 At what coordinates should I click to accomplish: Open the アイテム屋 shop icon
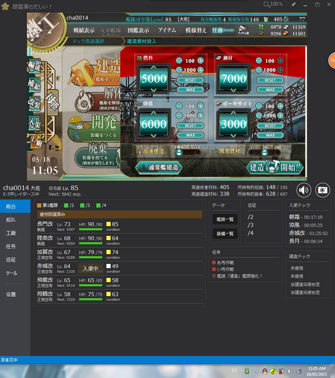pos(243,30)
